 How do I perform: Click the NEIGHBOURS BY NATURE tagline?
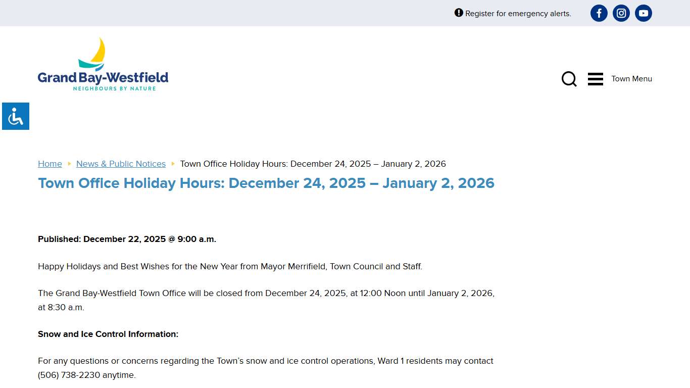pyautogui.click(x=114, y=88)
